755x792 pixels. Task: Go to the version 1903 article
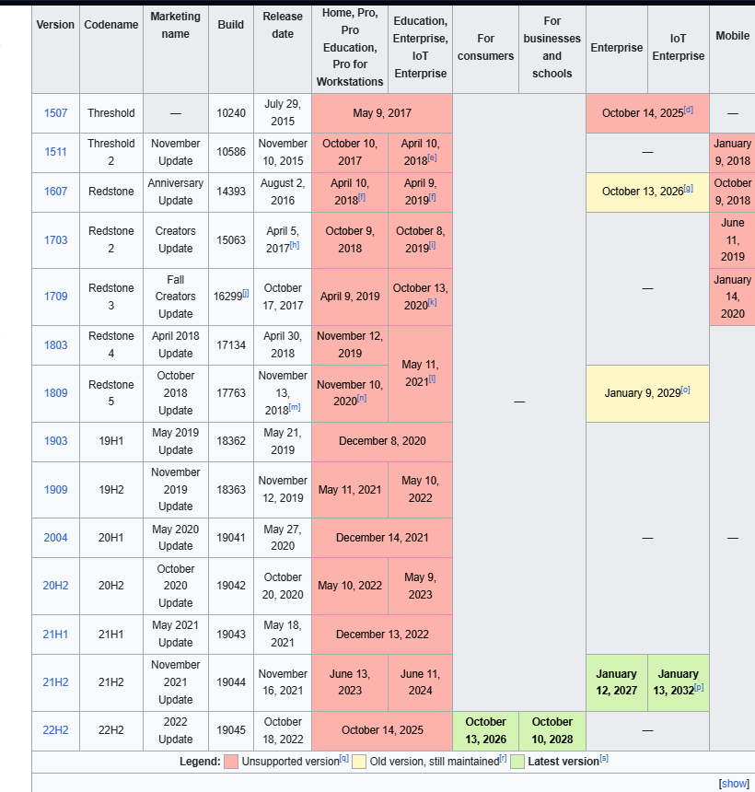(55, 441)
